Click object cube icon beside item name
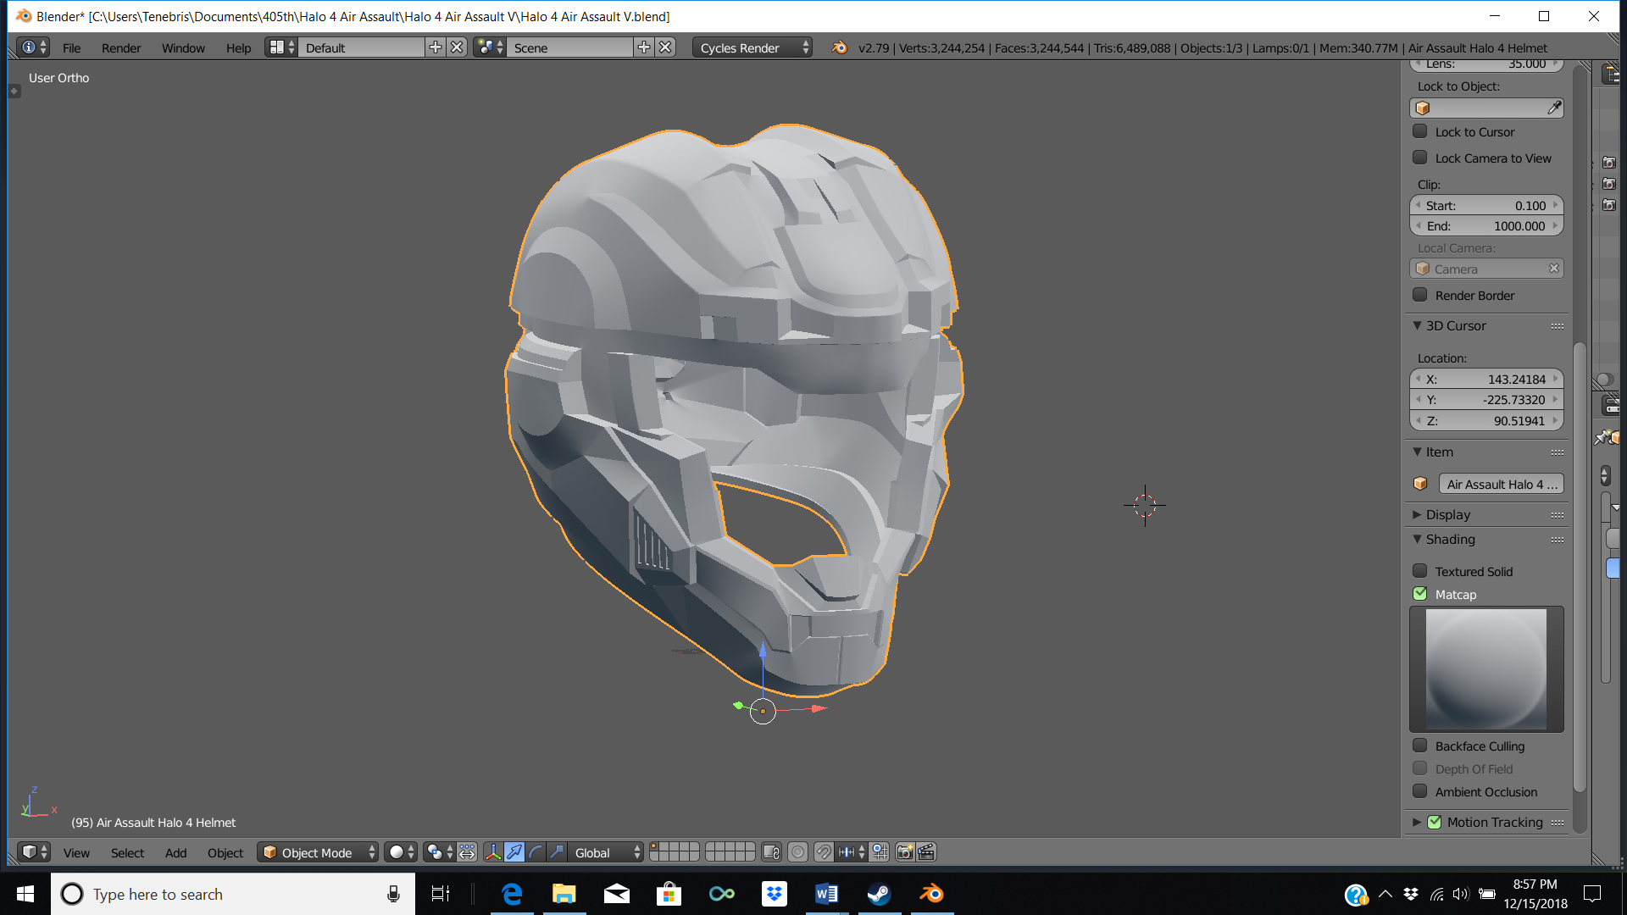Image resolution: width=1627 pixels, height=915 pixels. (x=1421, y=484)
